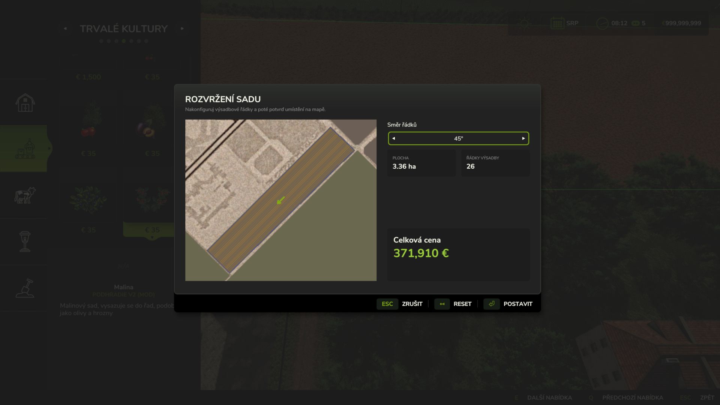Go to previous category page arrow
720x405 pixels.
coord(65,28)
